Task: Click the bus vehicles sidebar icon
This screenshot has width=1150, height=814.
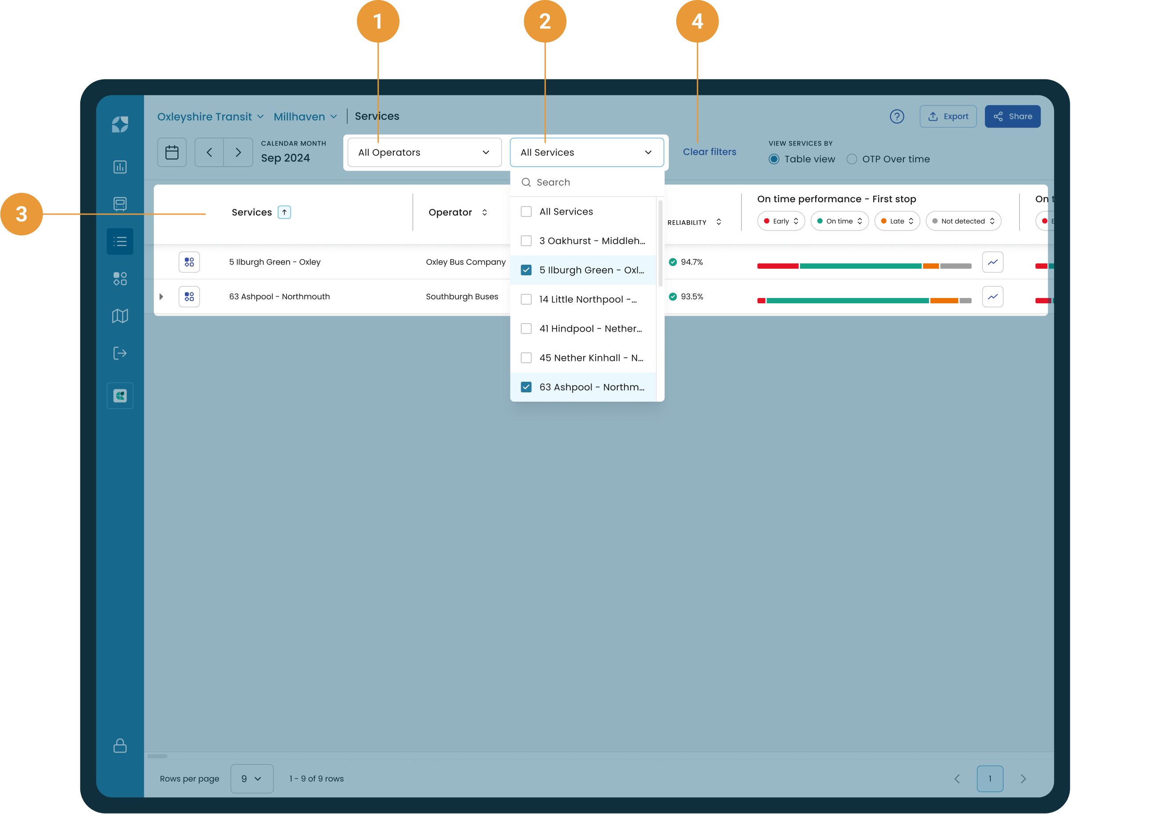Action: tap(120, 203)
